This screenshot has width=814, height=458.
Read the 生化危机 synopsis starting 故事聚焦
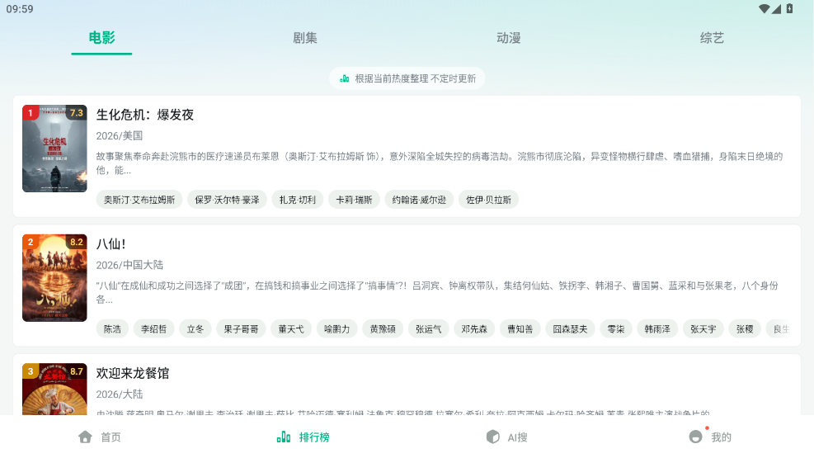pos(440,163)
